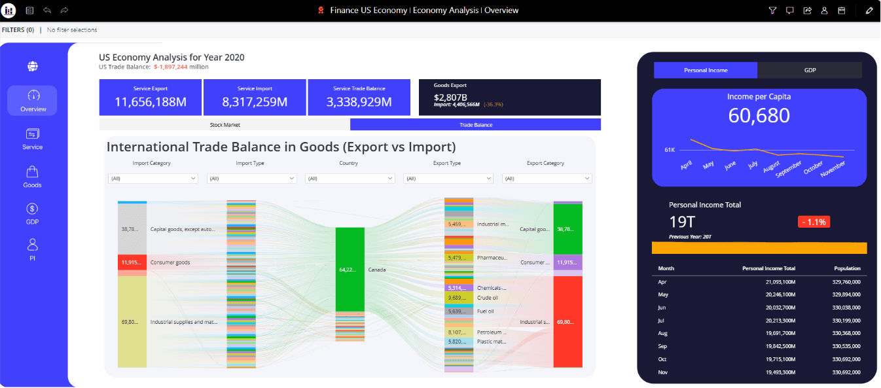Click the Service Export KPI tile
This screenshot has height=388, width=881.
click(151, 97)
